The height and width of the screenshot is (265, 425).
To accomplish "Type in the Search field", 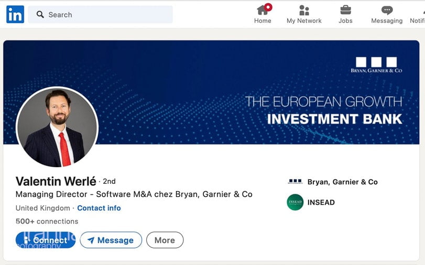I will point(105,15).
